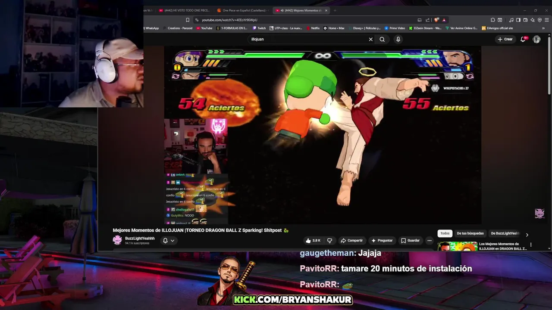Open 'Home • Max' bookmark

click(x=334, y=28)
